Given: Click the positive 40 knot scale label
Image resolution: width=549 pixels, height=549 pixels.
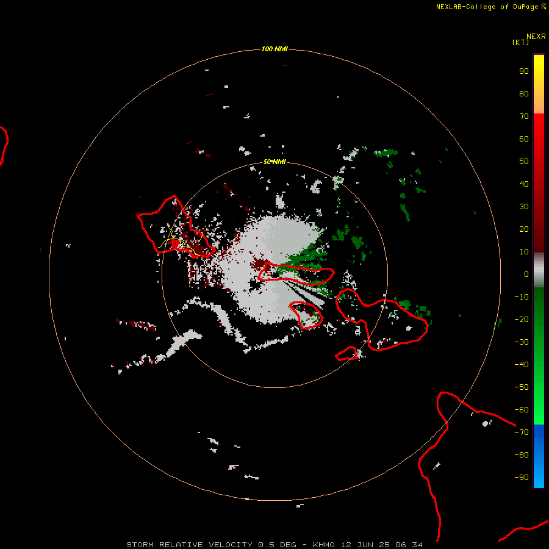Looking at the screenshot, I should pyautogui.click(x=524, y=184).
